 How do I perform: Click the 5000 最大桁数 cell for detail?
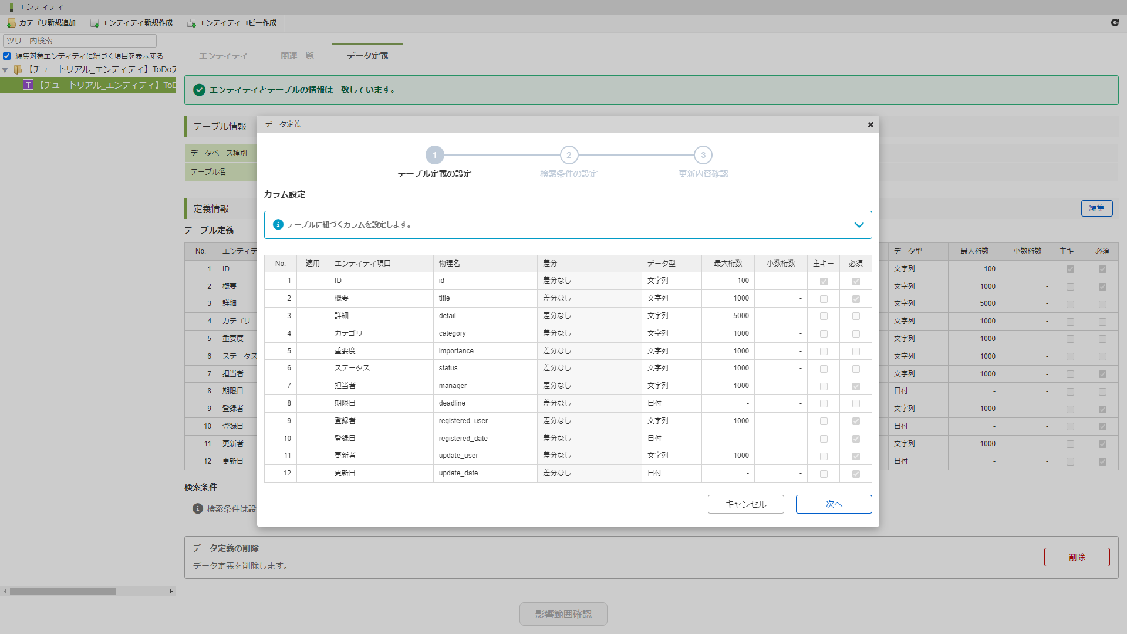coord(728,316)
